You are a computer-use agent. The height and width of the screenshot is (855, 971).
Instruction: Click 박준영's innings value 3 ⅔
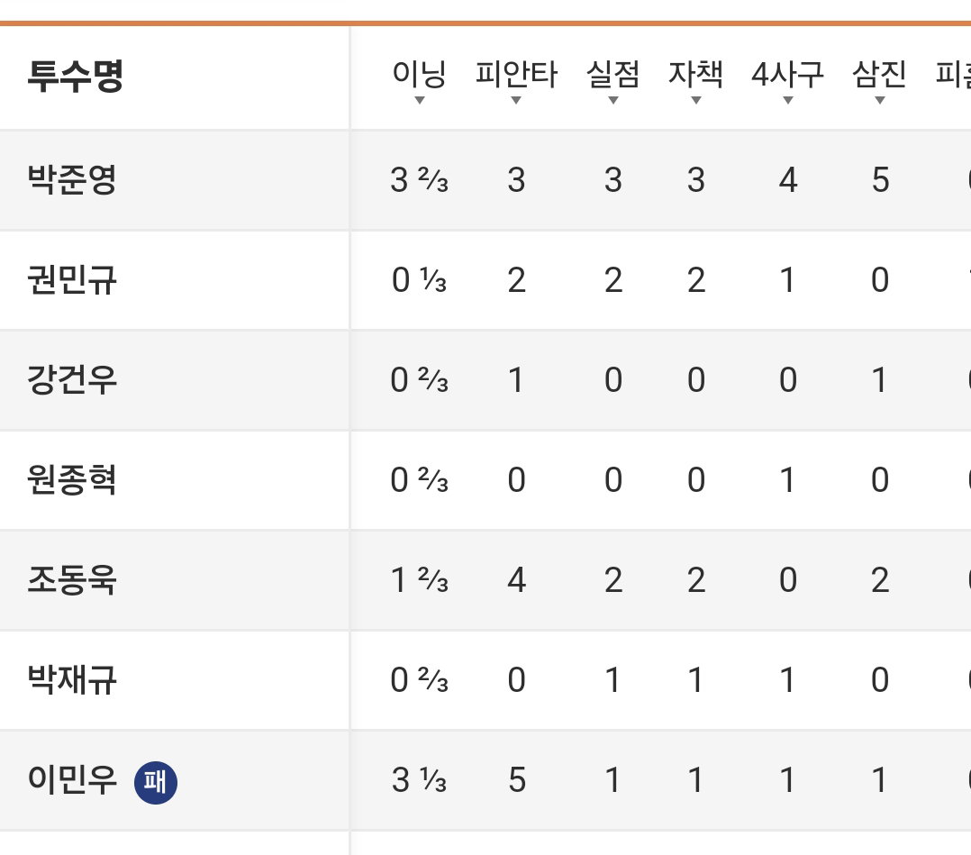[x=419, y=180]
